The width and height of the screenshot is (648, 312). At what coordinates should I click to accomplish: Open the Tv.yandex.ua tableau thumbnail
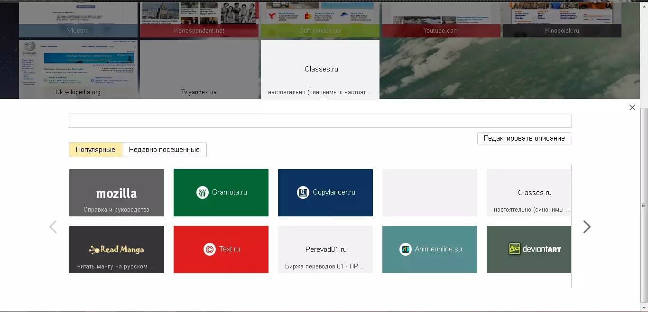point(199,69)
